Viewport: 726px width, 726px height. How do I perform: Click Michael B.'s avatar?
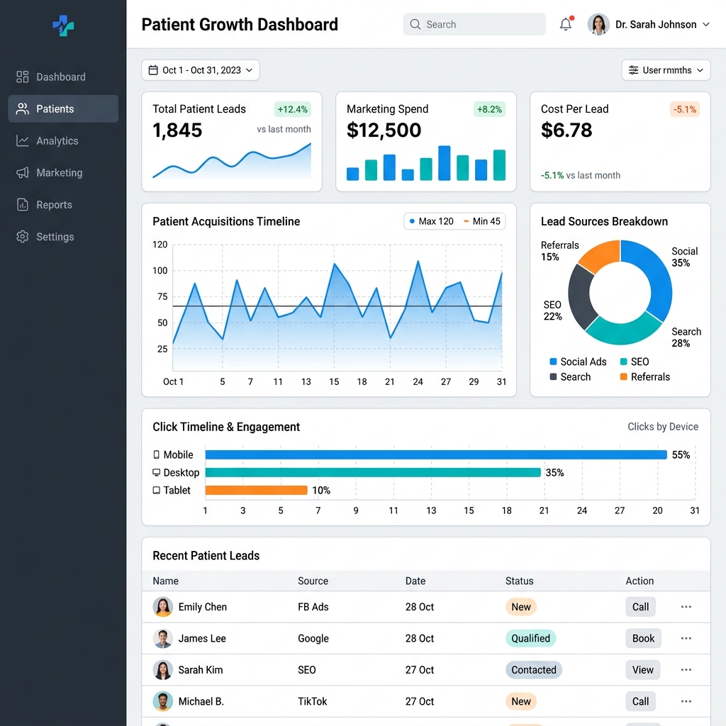coord(163,701)
